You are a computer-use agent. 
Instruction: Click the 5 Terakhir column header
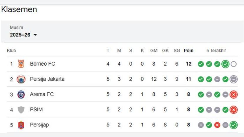click(x=216, y=51)
